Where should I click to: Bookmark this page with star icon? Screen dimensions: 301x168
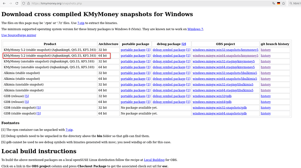tap(284, 3)
